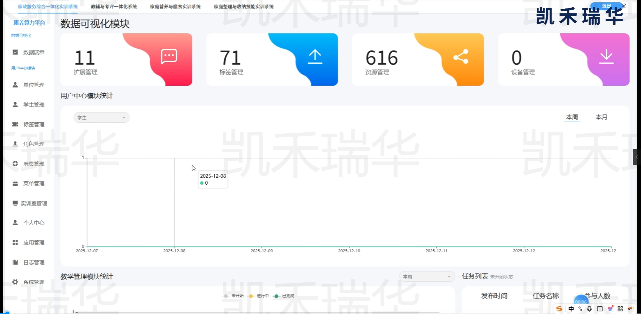Screen dimensions: 641x314
Task: Toggle the 中 Chinese input mode indicator
Action: click(x=571, y=309)
